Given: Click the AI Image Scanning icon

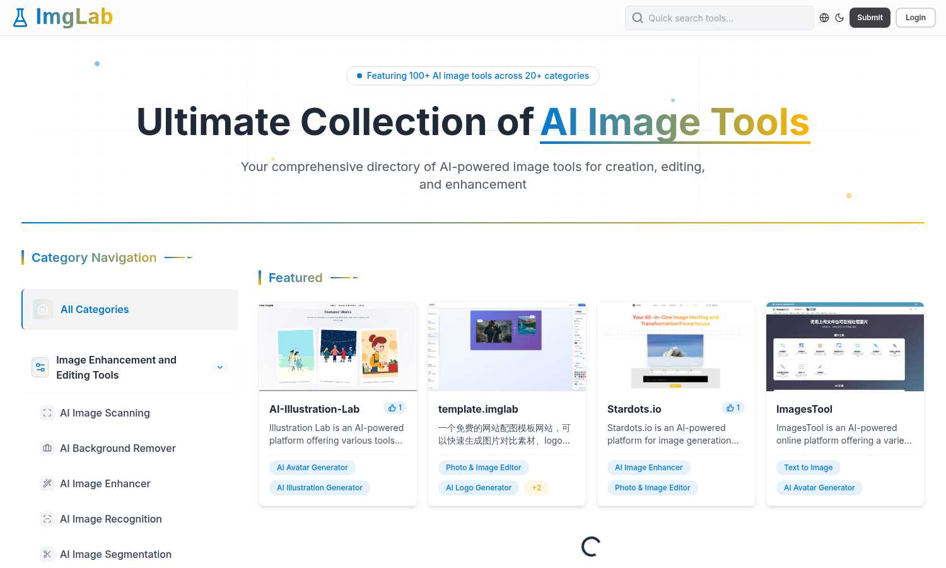Looking at the screenshot, I should [x=47, y=413].
